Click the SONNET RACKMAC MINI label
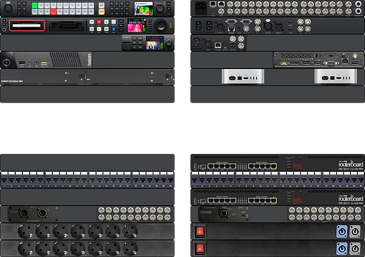 [x=12, y=81]
